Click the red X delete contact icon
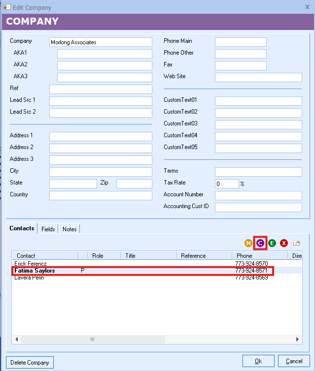The height and width of the screenshot is (371, 315). (284, 243)
